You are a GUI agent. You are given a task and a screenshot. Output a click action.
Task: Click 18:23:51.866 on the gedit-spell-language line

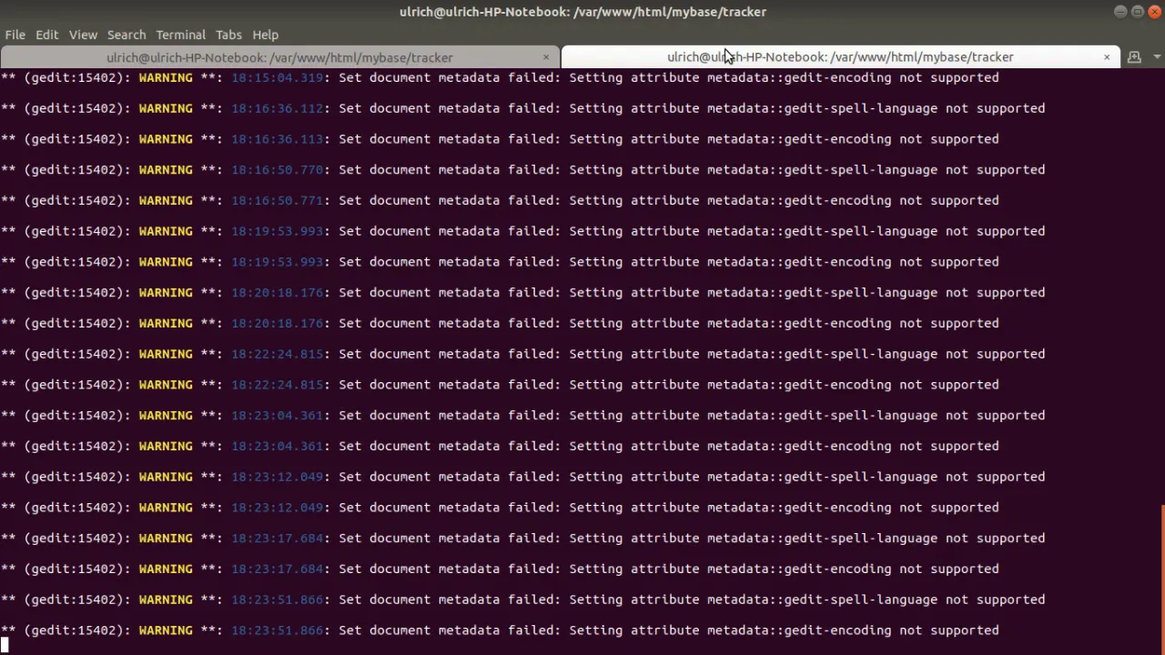(278, 600)
